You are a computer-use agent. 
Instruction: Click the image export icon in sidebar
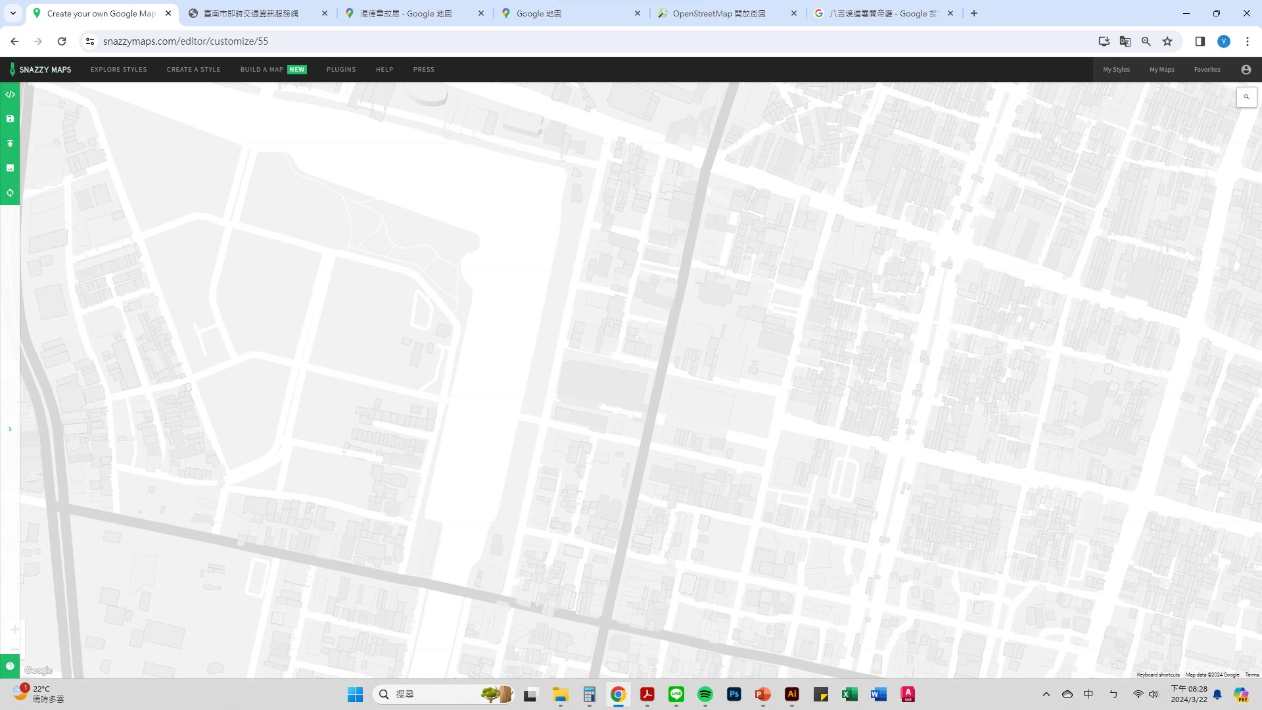(10, 168)
